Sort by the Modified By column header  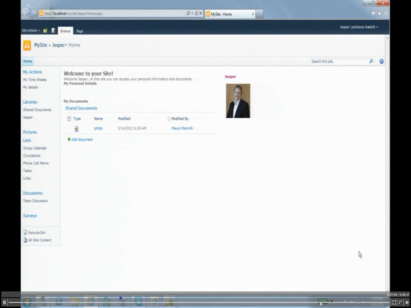180,118
